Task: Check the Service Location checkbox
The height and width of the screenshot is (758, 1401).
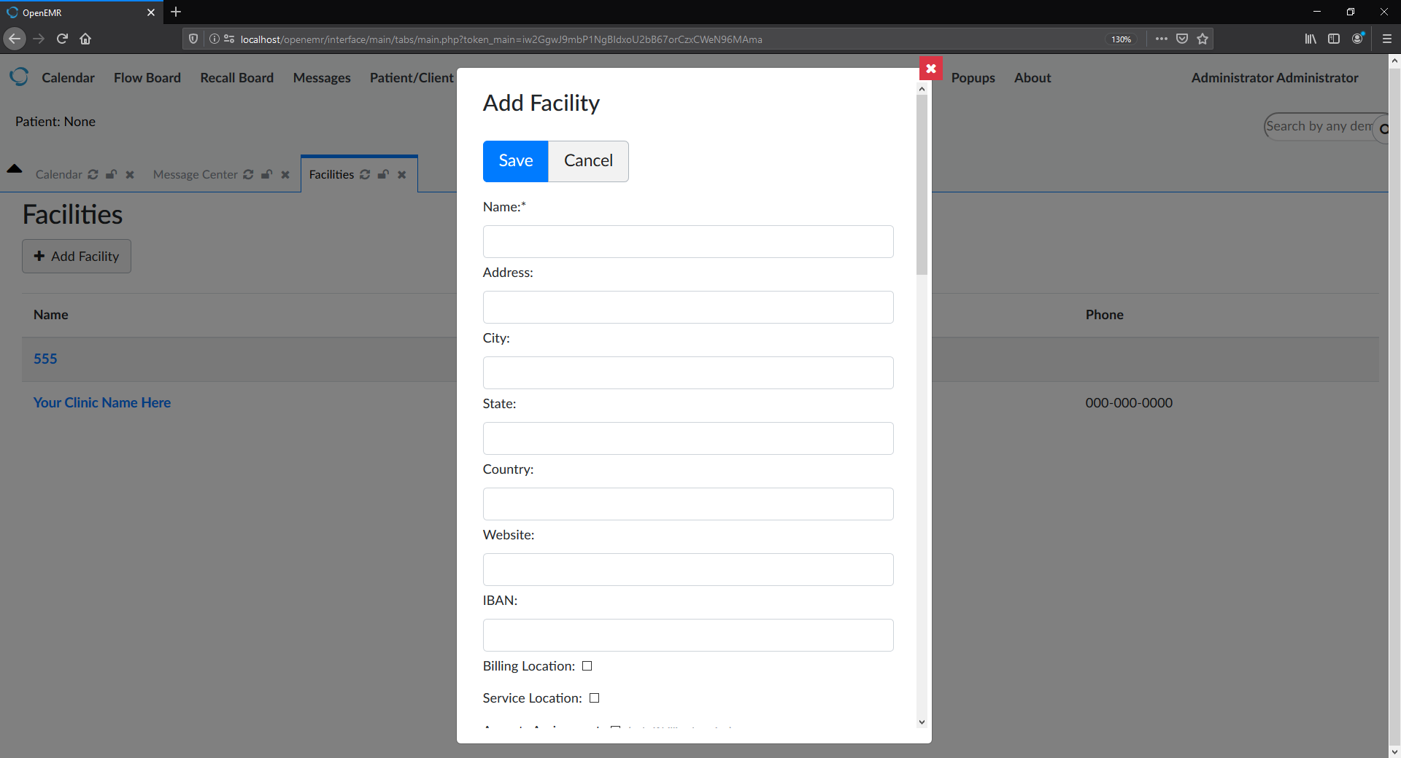Action: point(594,698)
